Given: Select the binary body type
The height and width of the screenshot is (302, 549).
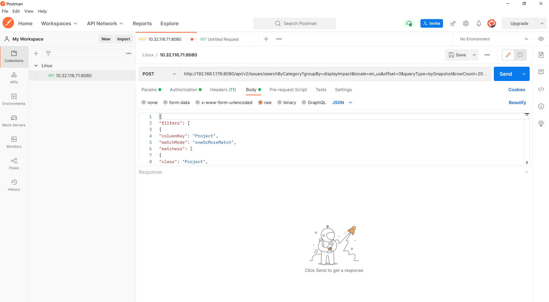Looking at the screenshot, I should pos(279,102).
